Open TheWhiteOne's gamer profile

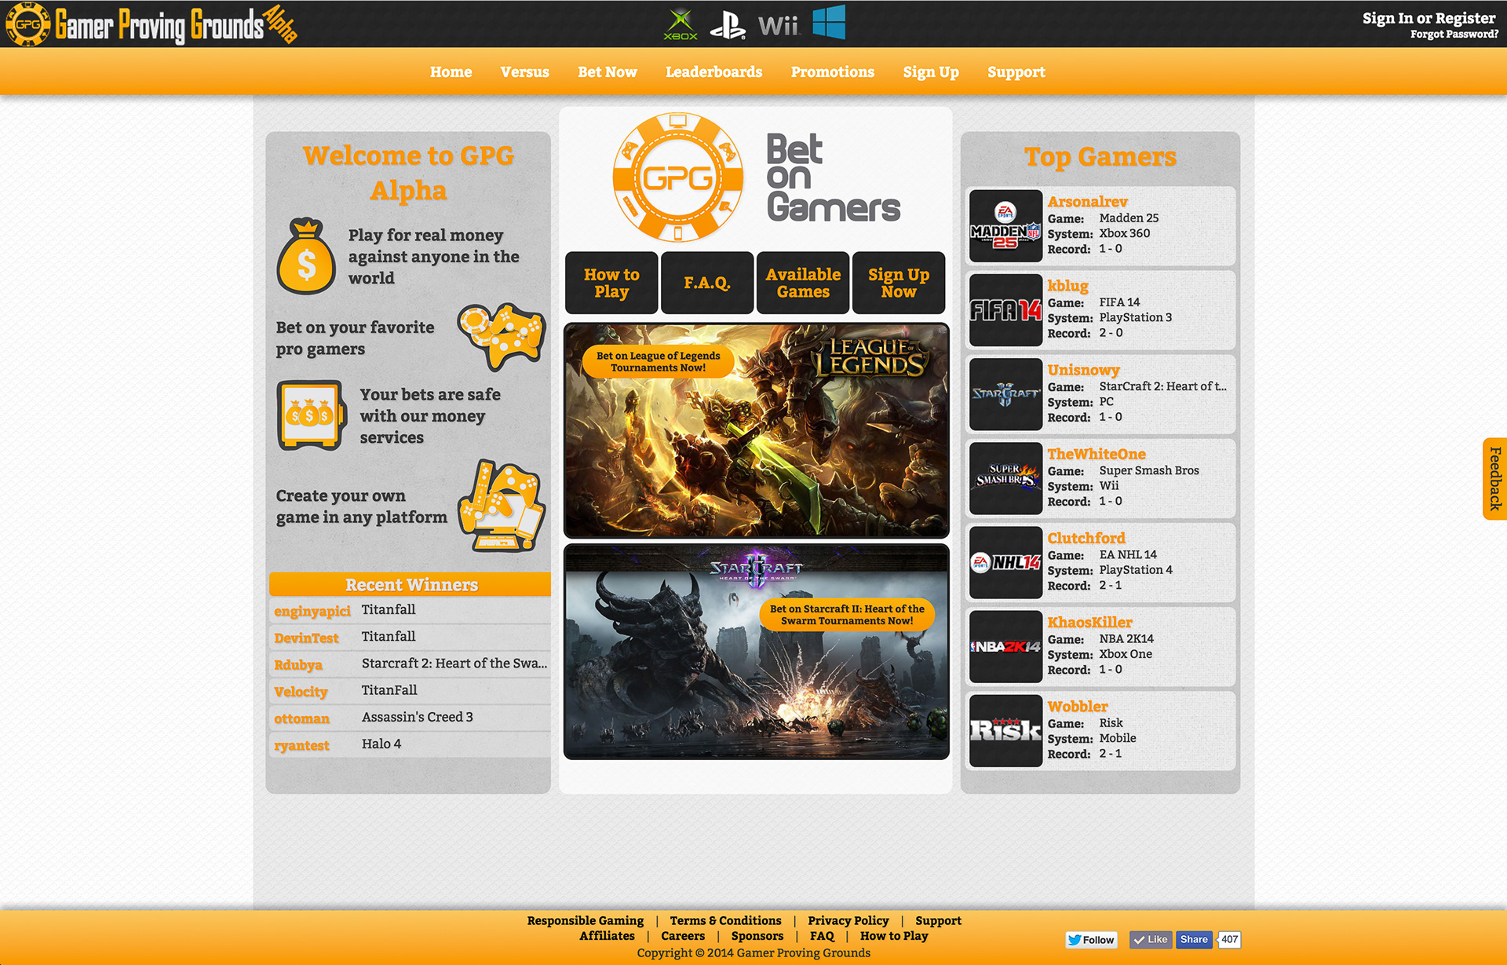[x=1096, y=454]
